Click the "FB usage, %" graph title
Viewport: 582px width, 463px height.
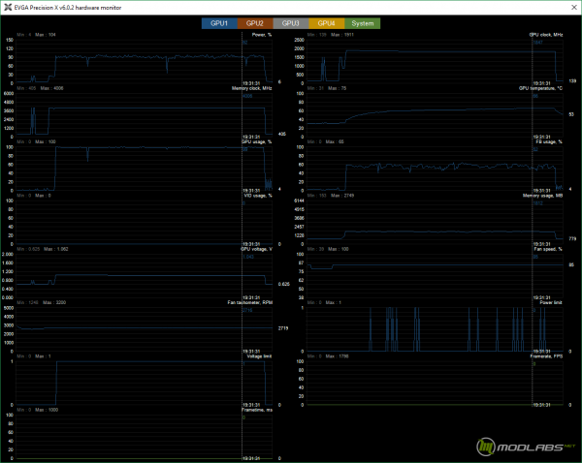coord(549,142)
